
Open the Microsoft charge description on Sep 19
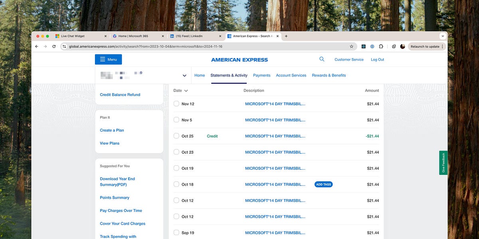click(x=275, y=233)
